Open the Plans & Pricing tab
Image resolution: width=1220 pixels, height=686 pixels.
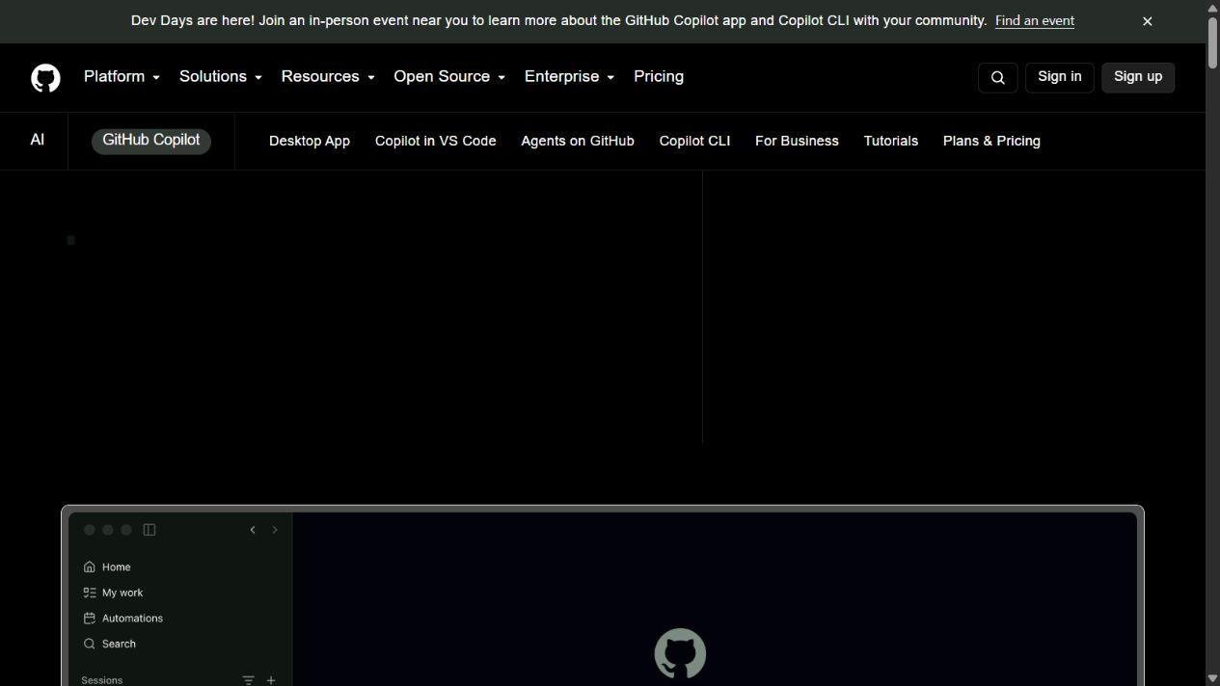(991, 141)
